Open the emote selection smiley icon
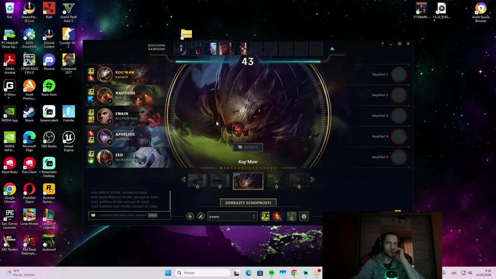 pos(304,217)
